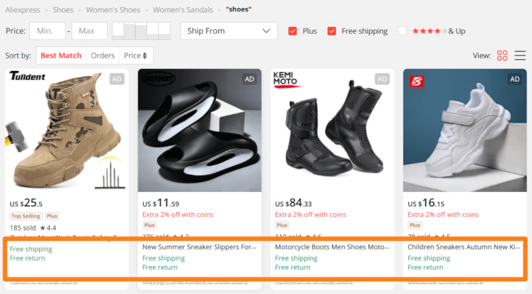Focus the Min. price field

(47, 31)
